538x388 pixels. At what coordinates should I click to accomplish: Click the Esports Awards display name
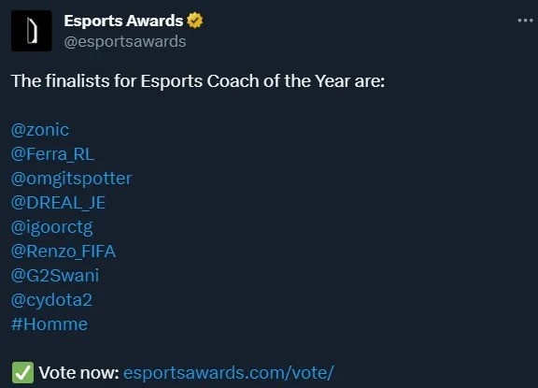point(123,21)
